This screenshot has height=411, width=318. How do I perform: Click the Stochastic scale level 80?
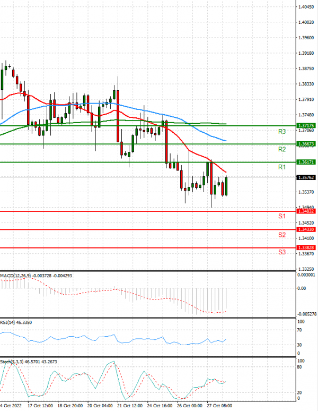pos(299,367)
